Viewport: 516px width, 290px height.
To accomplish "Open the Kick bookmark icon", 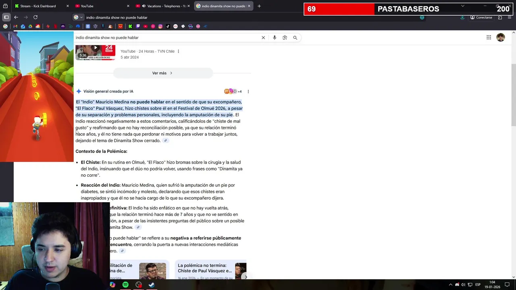I will coord(130,26).
